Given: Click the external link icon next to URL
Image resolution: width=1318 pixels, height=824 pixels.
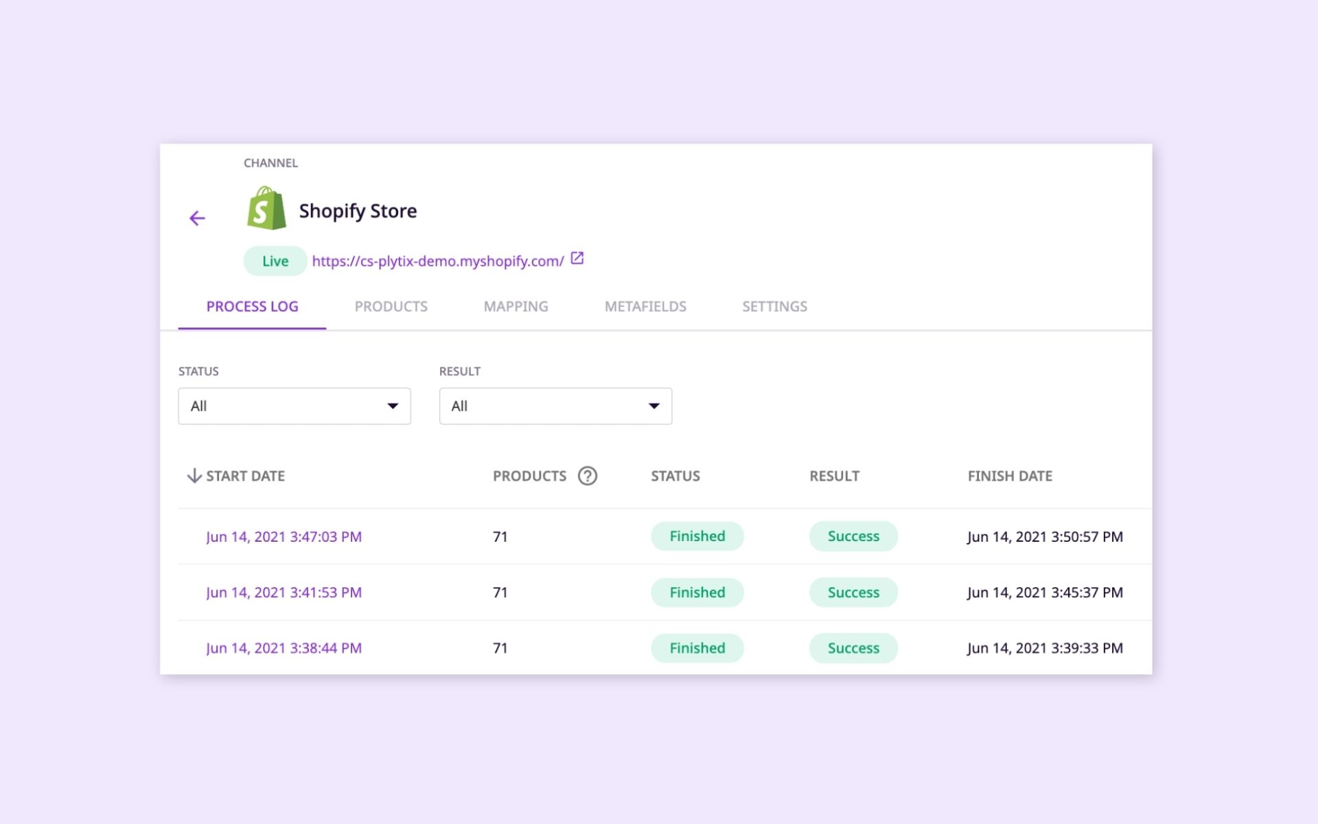Looking at the screenshot, I should coord(579,259).
